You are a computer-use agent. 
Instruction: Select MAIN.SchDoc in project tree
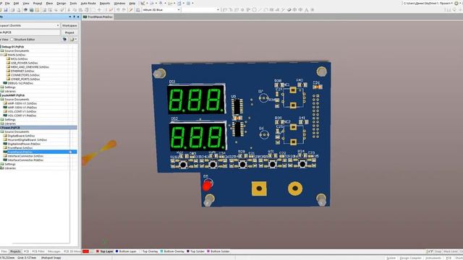(17, 55)
